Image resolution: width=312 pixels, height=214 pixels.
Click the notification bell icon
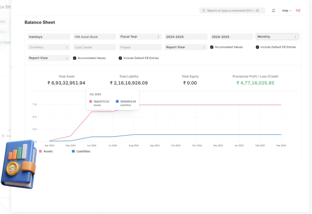click(273, 10)
